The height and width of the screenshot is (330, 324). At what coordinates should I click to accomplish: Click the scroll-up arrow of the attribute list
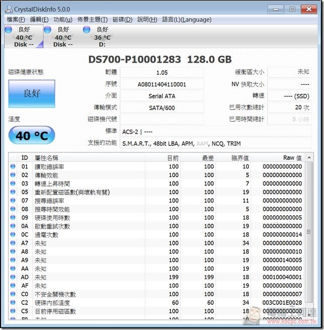click(309, 157)
